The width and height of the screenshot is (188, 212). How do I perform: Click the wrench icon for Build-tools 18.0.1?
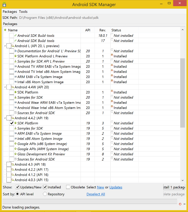16,35
